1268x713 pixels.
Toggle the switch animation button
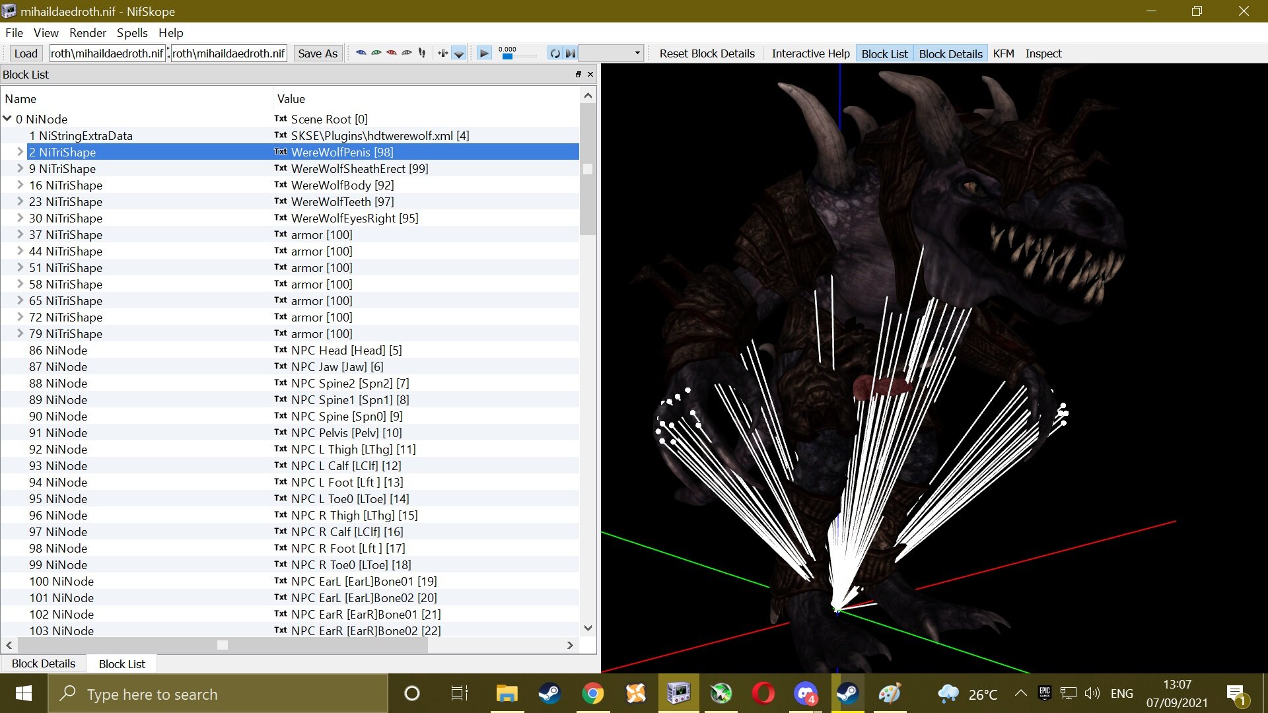pyautogui.click(x=571, y=53)
